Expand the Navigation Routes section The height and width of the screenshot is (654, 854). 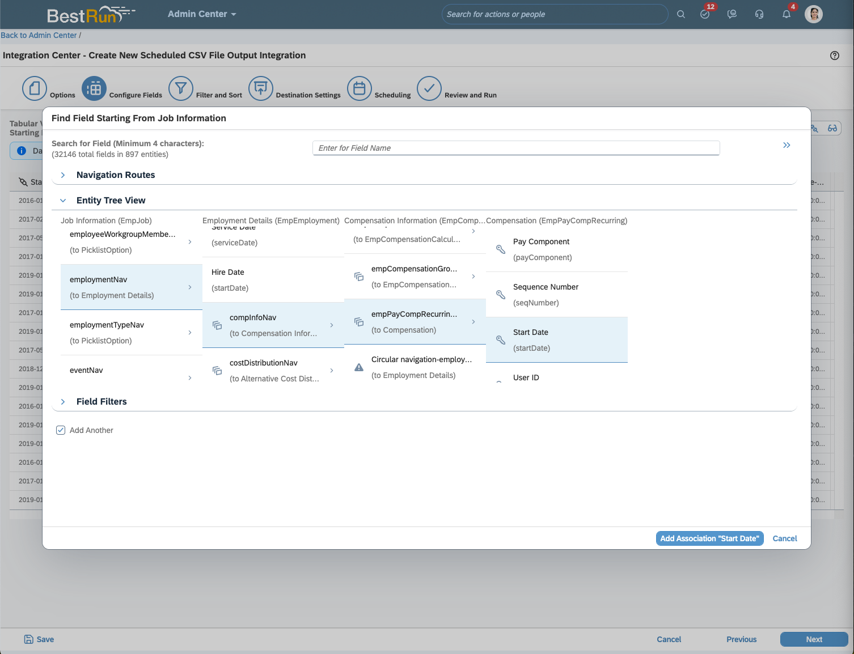tap(63, 175)
